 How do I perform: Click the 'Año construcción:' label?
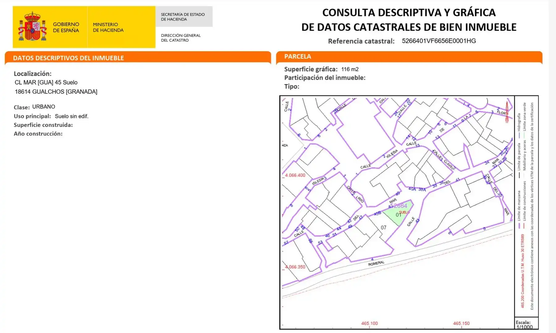click(x=38, y=134)
